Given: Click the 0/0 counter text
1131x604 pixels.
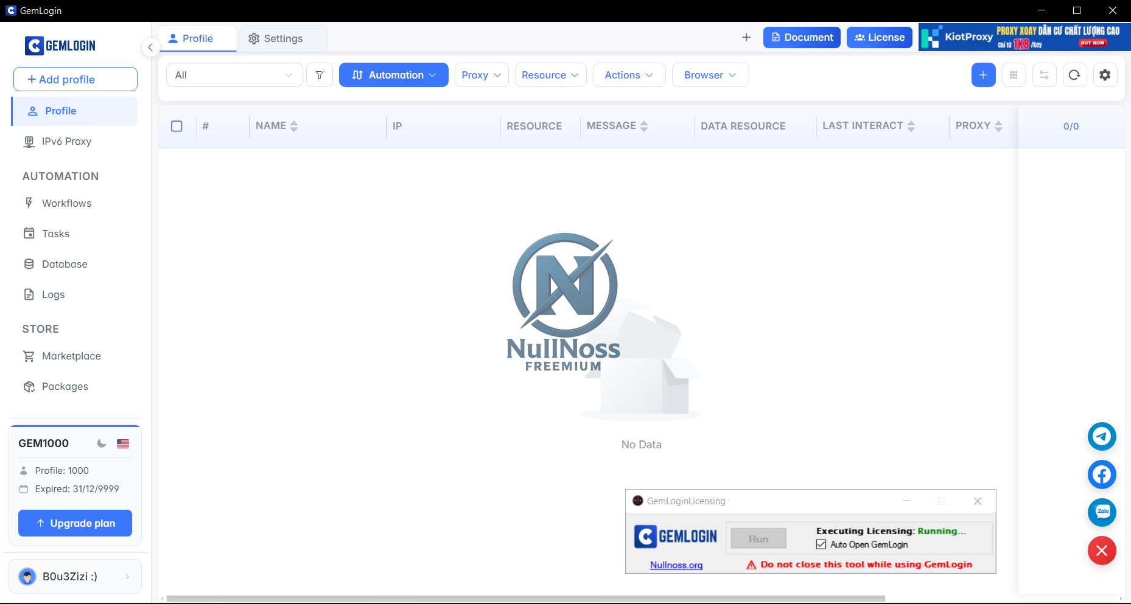Looking at the screenshot, I should click(1071, 127).
